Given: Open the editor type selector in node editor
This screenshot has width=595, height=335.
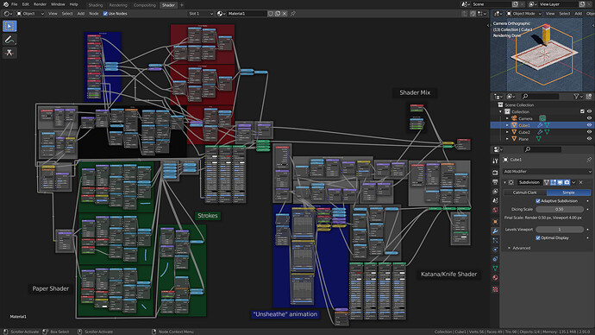Looking at the screenshot, I should pos(8,14).
